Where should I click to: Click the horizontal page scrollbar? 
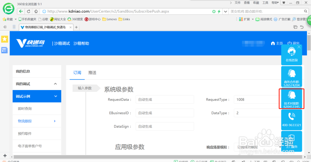click(158, 157)
